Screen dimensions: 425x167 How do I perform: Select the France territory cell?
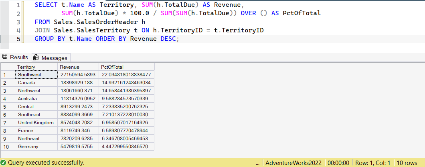(36, 131)
